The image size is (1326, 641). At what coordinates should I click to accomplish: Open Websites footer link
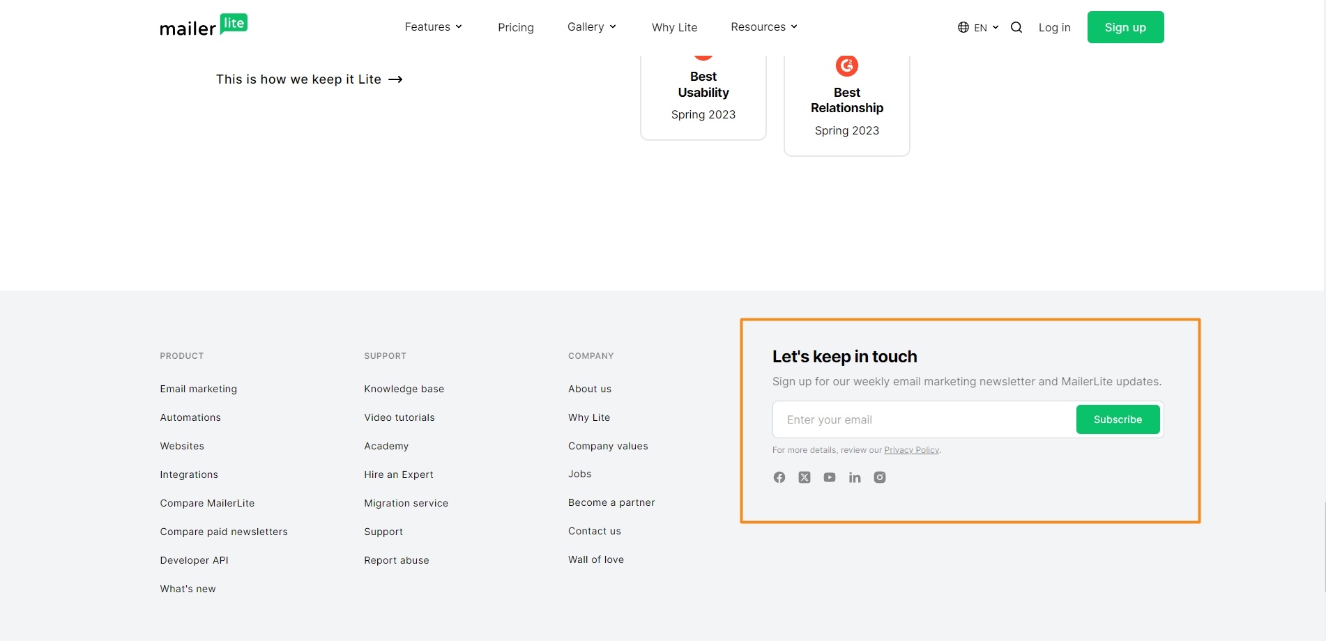(182, 446)
